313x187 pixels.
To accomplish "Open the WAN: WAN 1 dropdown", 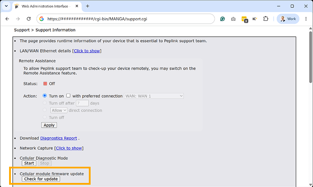I will coord(154,96).
